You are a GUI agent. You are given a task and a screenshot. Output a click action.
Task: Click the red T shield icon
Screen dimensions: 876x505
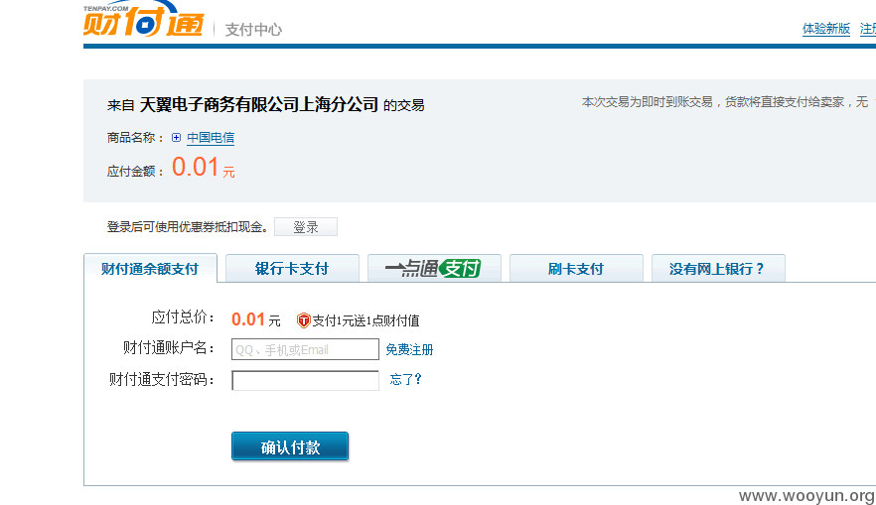click(303, 320)
